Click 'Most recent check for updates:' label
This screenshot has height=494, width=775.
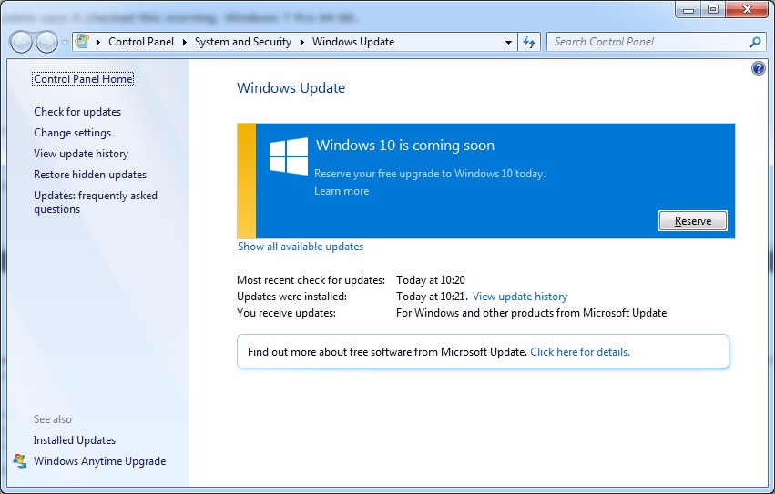point(311,280)
